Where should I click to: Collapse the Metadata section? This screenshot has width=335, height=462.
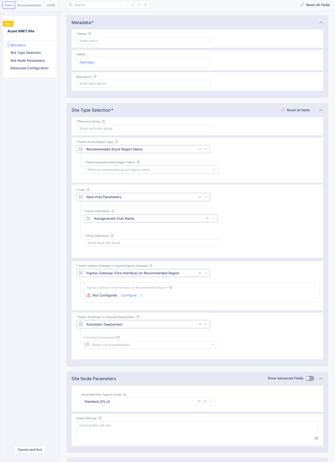point(321,23)
